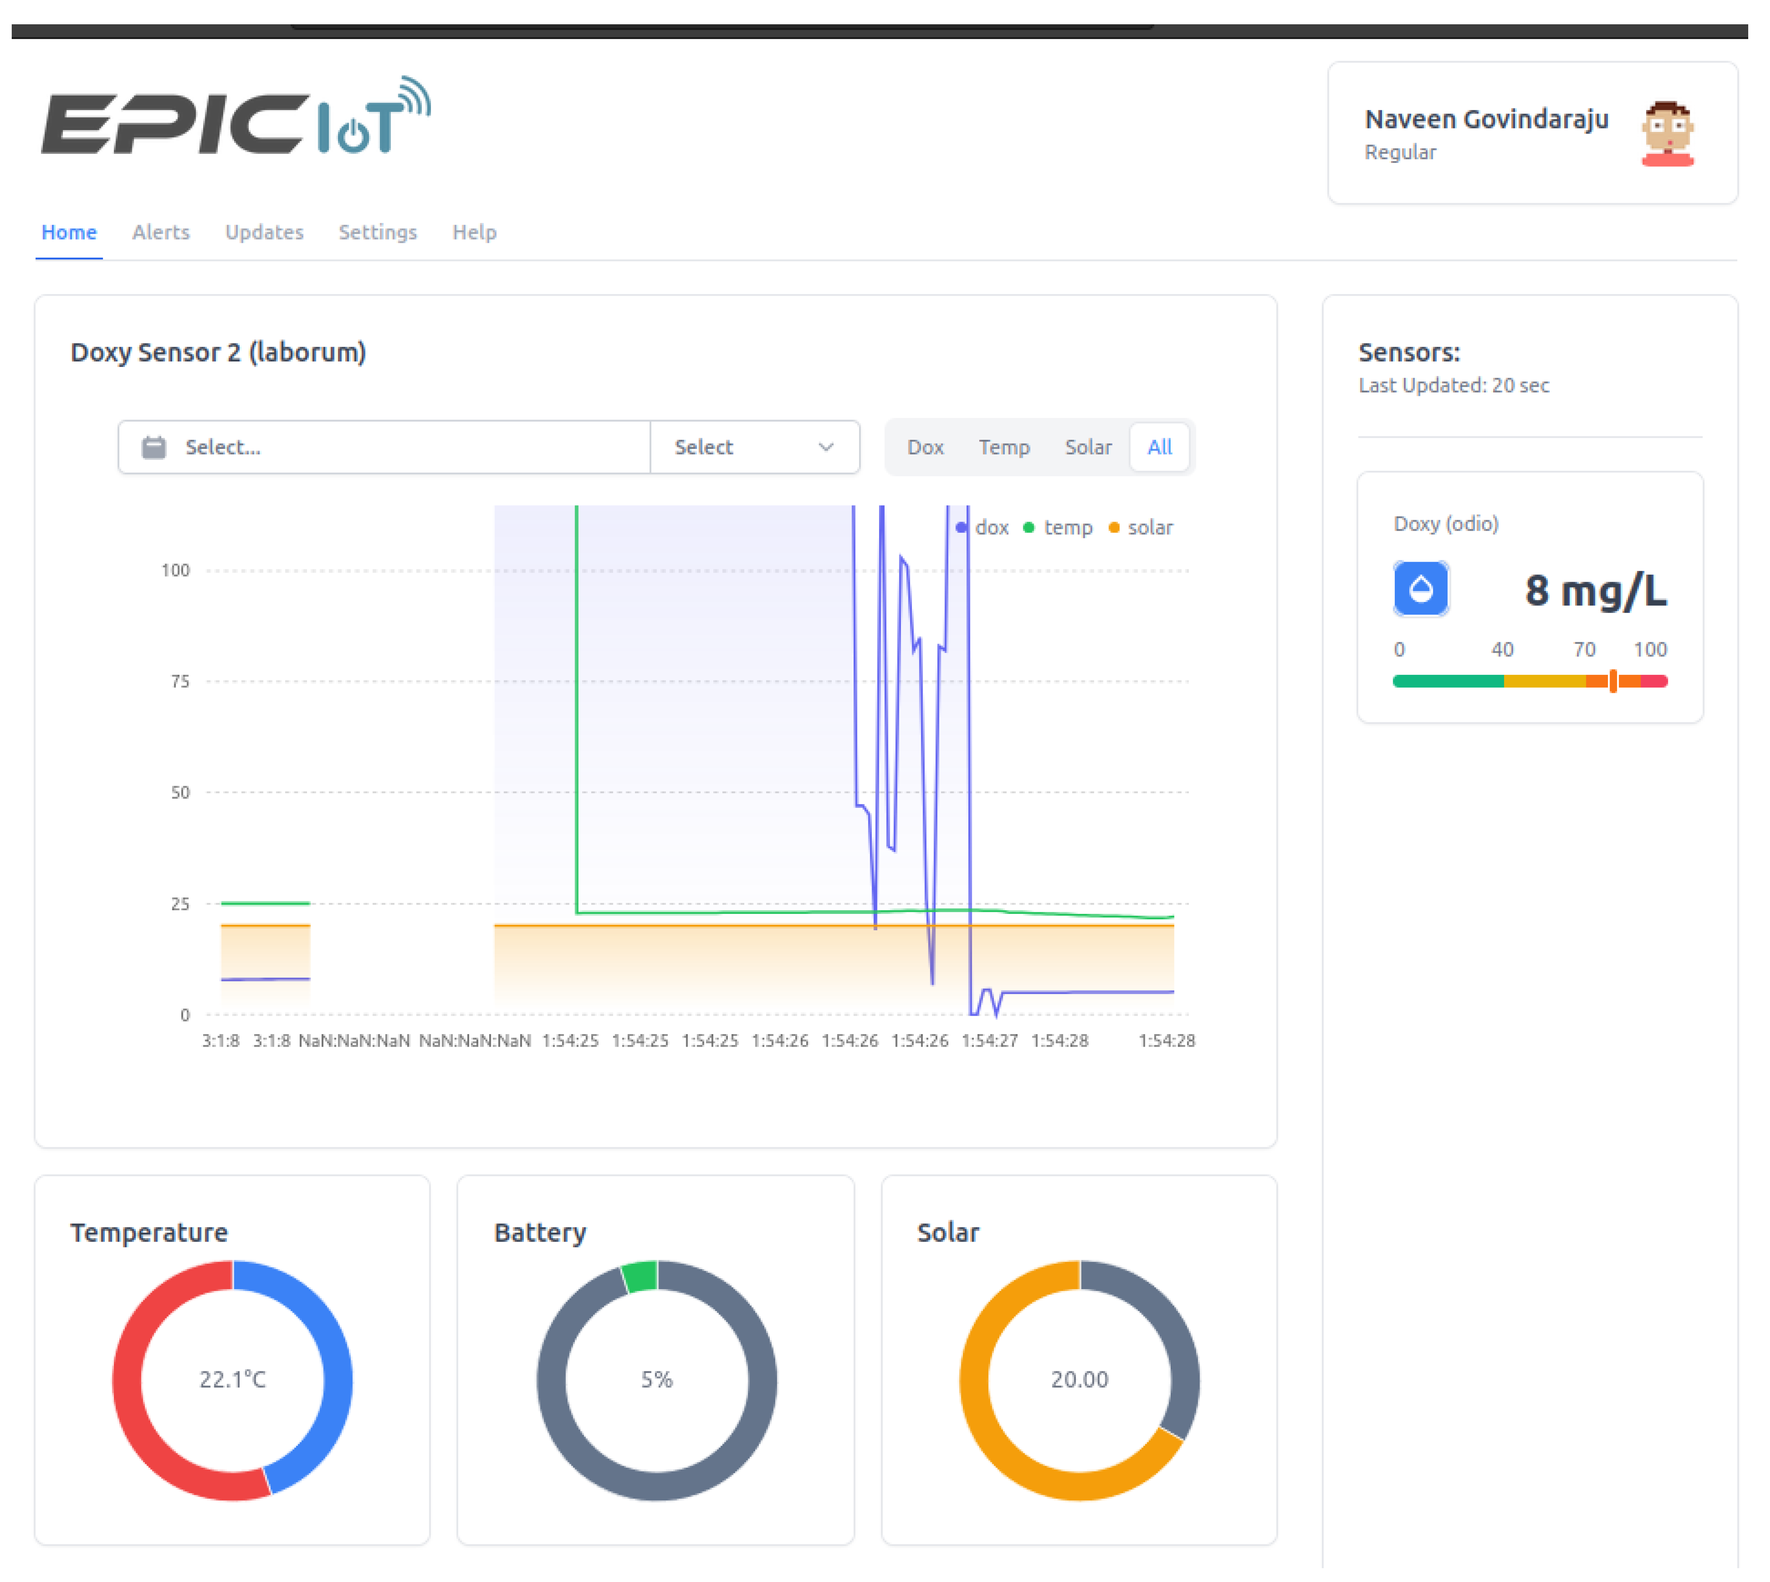The width and height of the screenshot is (1770, 1582).
Task: Switch chart filter to Temp
Action: pos(1003,447)
